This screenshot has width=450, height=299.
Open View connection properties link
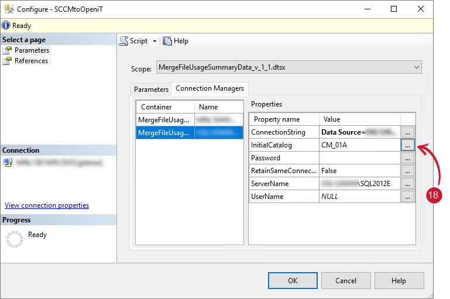point(47,205)
